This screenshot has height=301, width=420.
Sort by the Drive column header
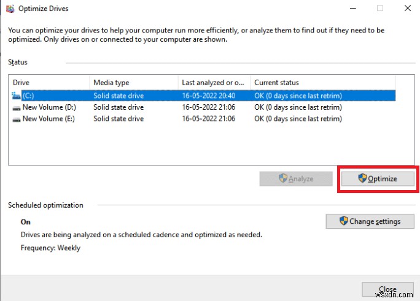(49, 82)
